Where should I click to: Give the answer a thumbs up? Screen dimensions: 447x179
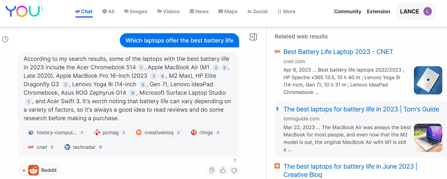[x=223, y=170]
